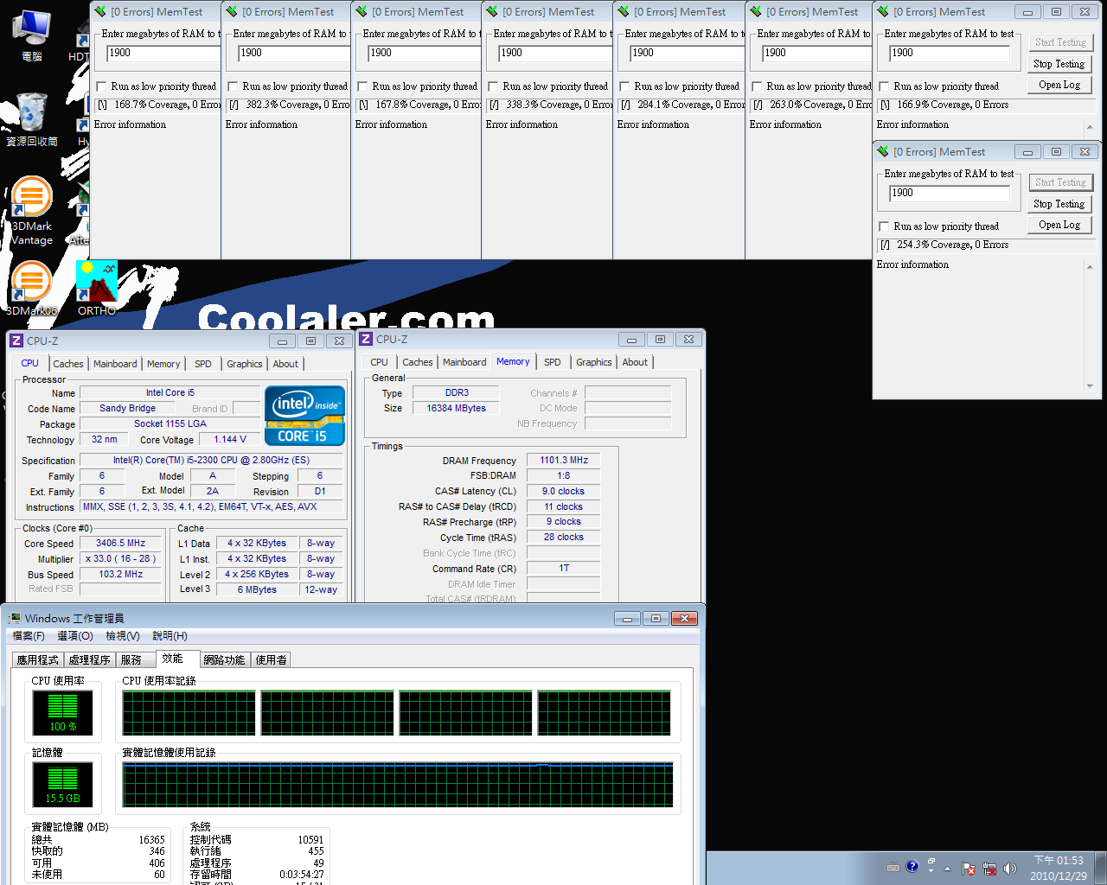Open Task Manager 檢視(V) menu
Image resolution: width=1107 pixels, height=885 pixels.
point(123,635)
